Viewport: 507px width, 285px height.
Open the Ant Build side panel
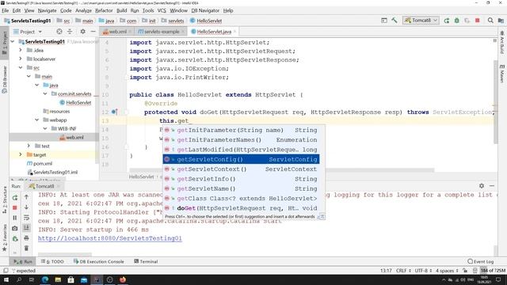501,42
